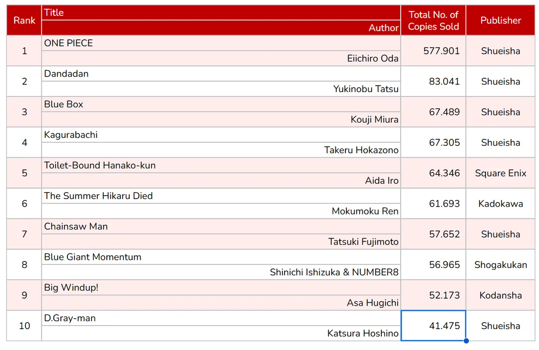
Task: Click Shueisha publisher in D.Gray-man row
Action: [501, 325]
